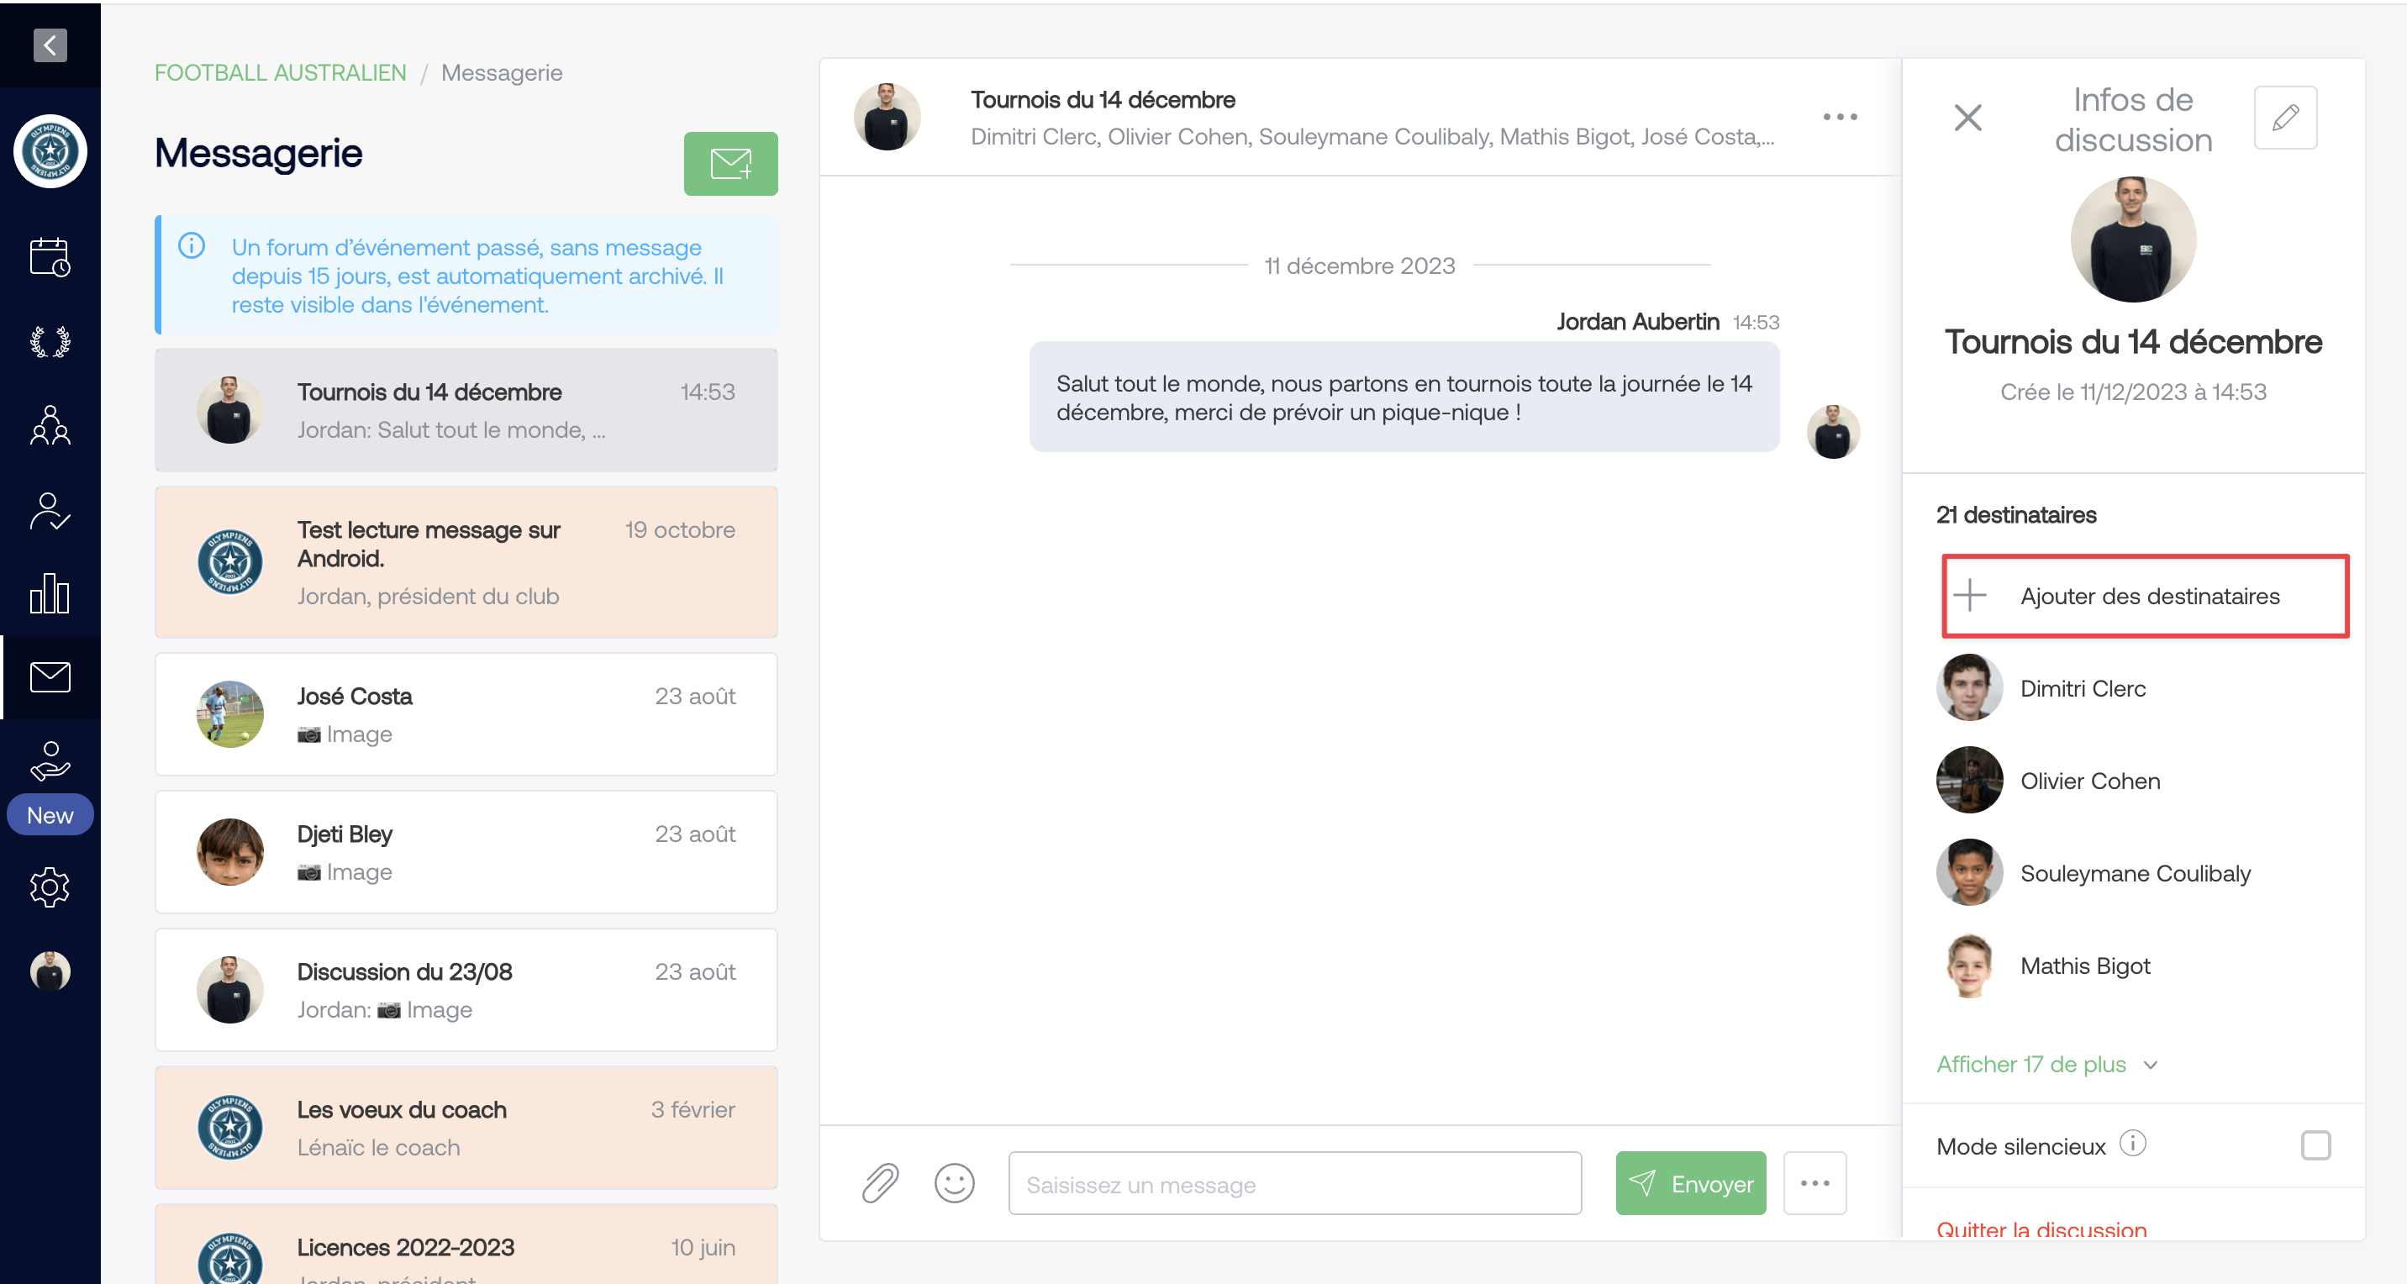
Task: Open the bar chart statistics icon
Action: click(50, 593)
